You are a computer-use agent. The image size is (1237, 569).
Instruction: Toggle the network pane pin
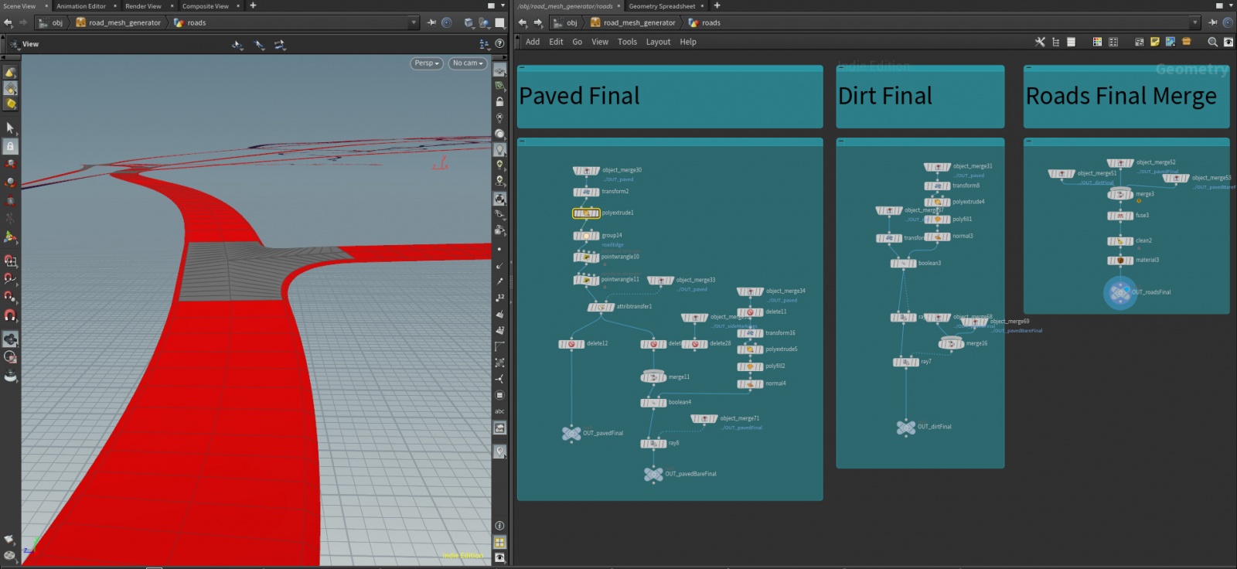tap(1212, 22)
